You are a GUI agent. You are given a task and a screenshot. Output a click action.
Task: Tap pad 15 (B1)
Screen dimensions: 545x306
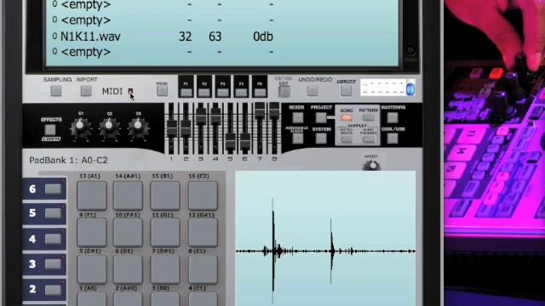[165, 195]
